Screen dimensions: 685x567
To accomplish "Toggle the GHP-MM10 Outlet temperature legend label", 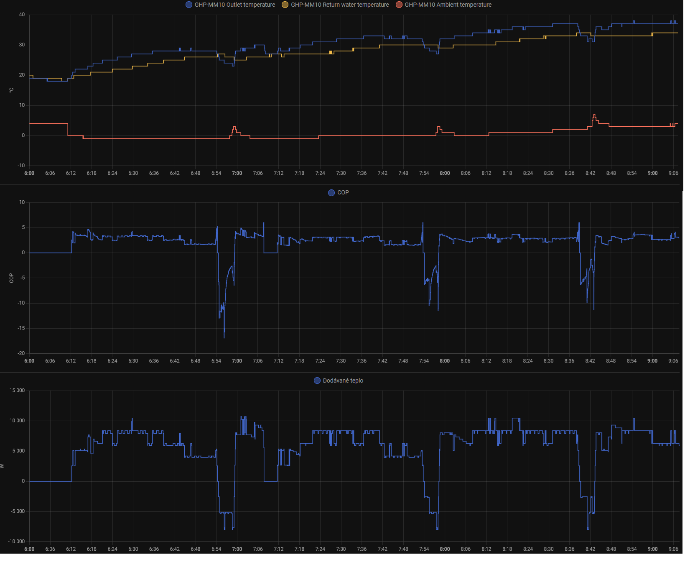I will tap(235, 5).
